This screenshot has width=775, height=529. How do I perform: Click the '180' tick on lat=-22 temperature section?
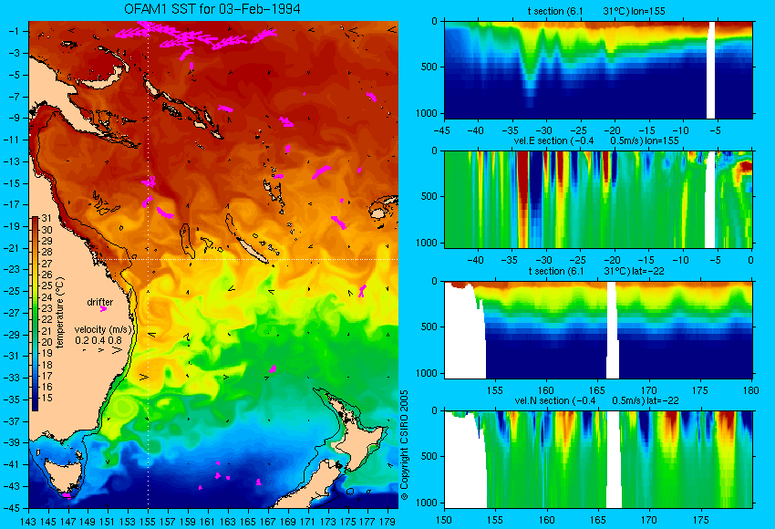pyautogui.click(x=750, y=390)
